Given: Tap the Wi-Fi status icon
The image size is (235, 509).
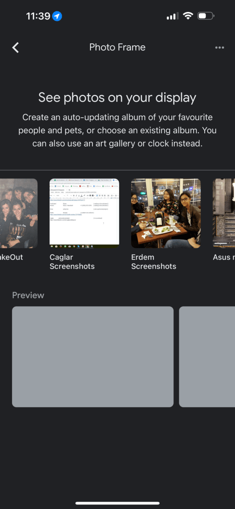Looking at the screenshot, I should click(x=188, y=16).
